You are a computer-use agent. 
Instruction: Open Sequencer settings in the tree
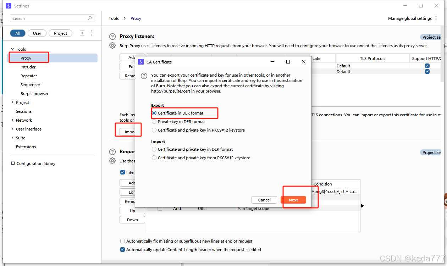[x=30, y=85]
